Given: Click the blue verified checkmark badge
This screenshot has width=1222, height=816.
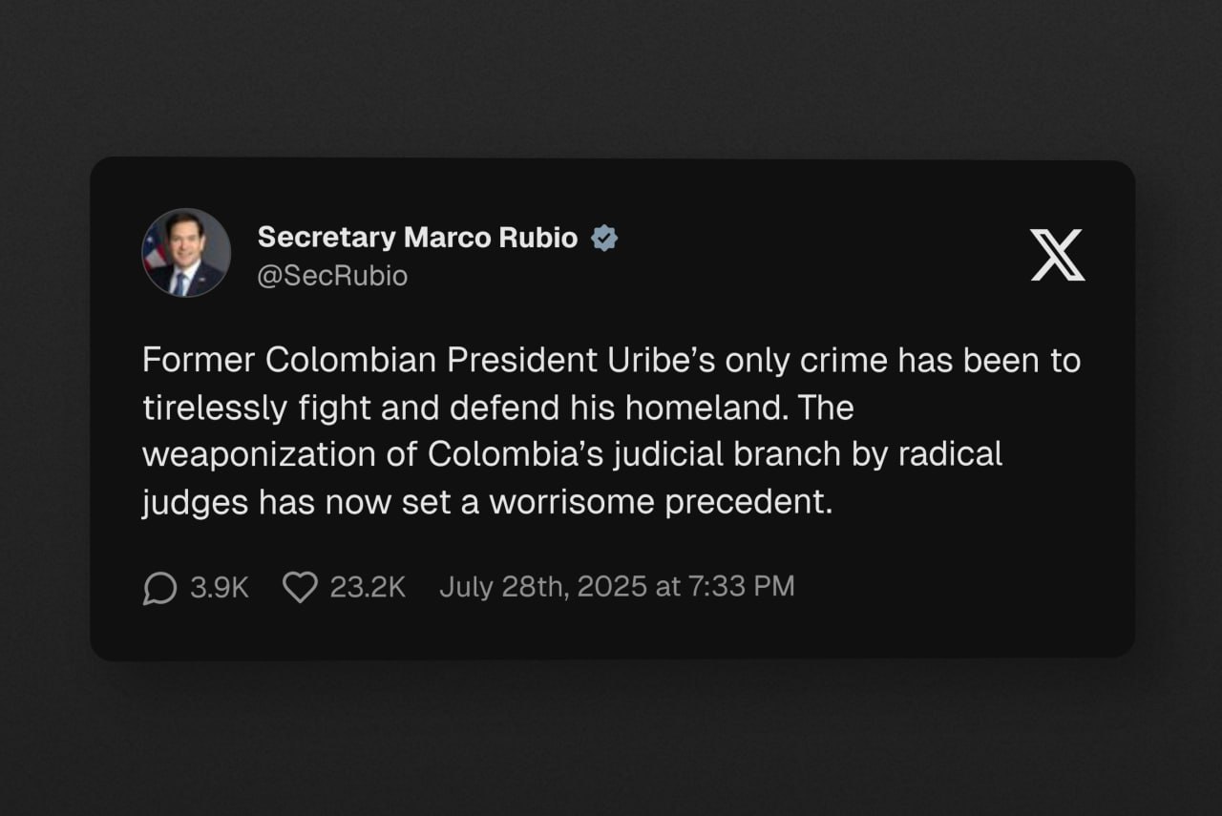Looking at the screenshot, I should tap(604, 238).
